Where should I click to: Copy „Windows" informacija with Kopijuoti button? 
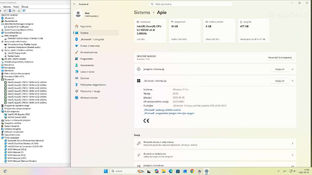(x=280, y=81)
